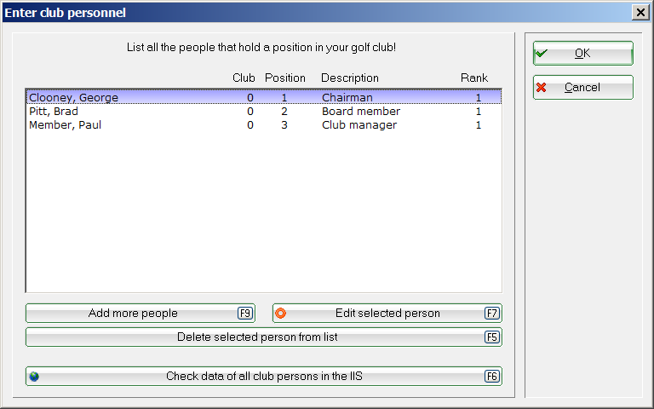Close the Enter club personnel window
654x409 pixels.
tap(640, 13)
